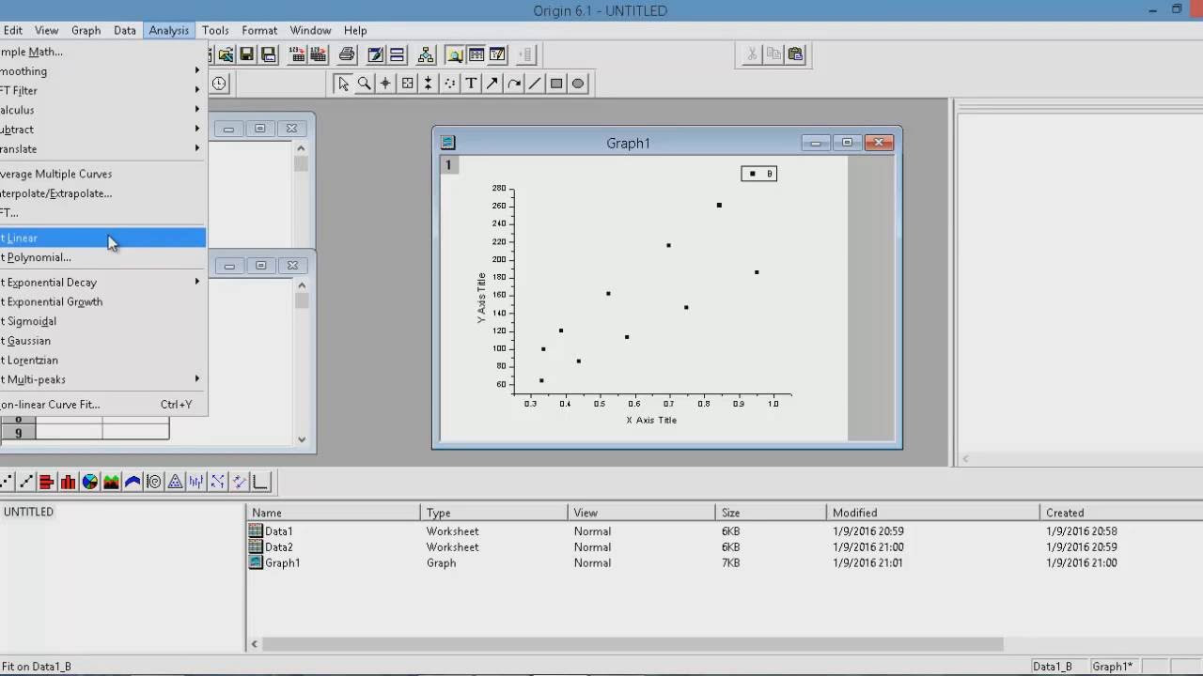
Task: Sort project list by Modified column header
Action: (933, 513)
